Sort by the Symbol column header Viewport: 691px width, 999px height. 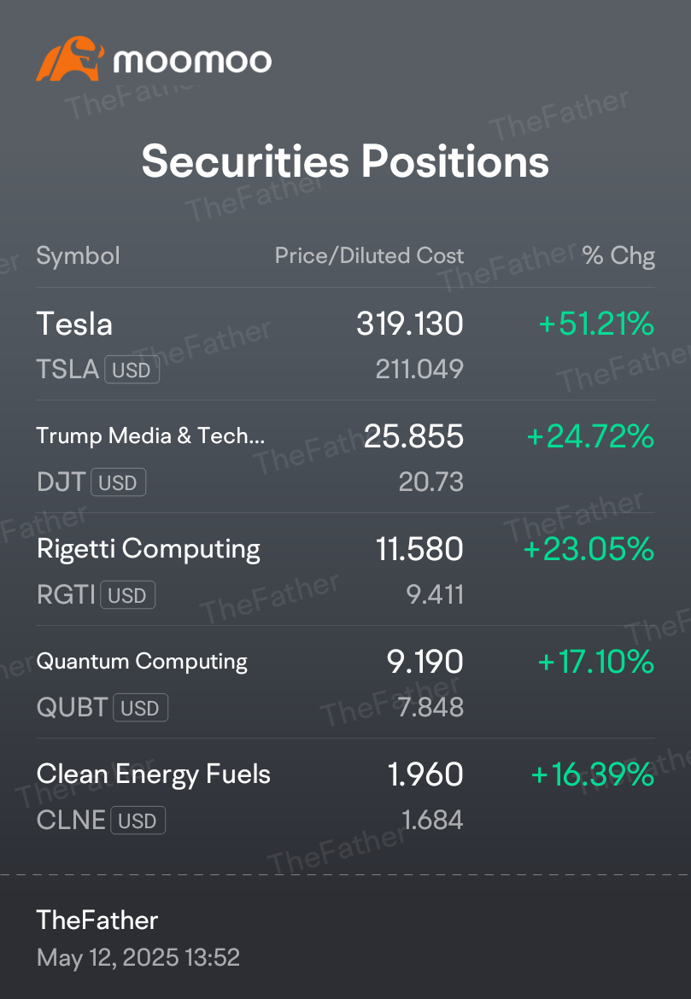78,256
